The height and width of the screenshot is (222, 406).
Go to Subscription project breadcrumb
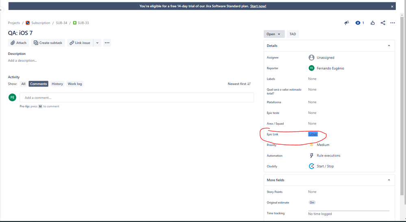pos(41,23)
